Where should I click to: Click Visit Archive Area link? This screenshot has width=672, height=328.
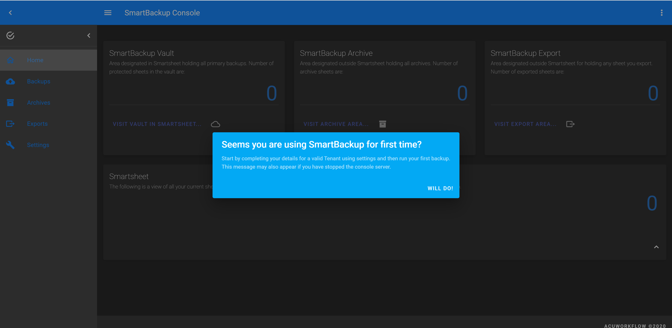(336, 124)
